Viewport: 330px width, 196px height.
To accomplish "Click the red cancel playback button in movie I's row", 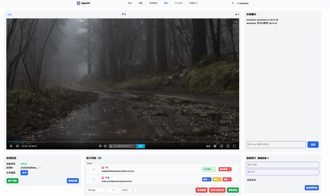I will tap(225, 169).
